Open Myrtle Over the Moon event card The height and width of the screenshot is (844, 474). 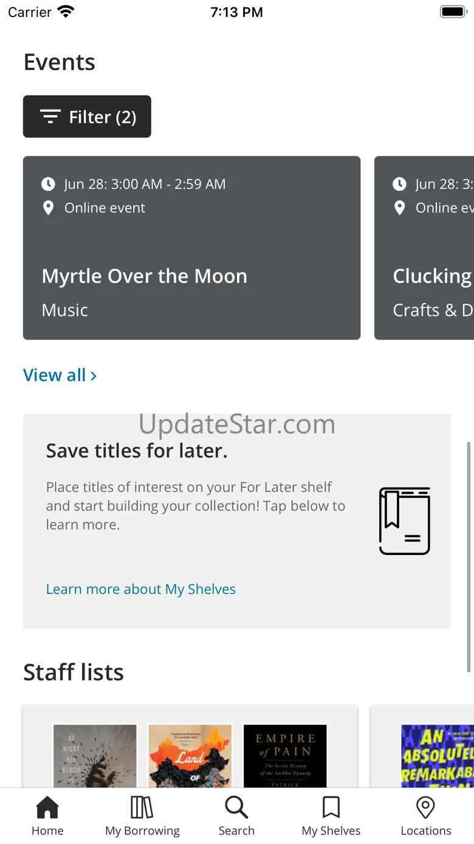coord(191,248)
